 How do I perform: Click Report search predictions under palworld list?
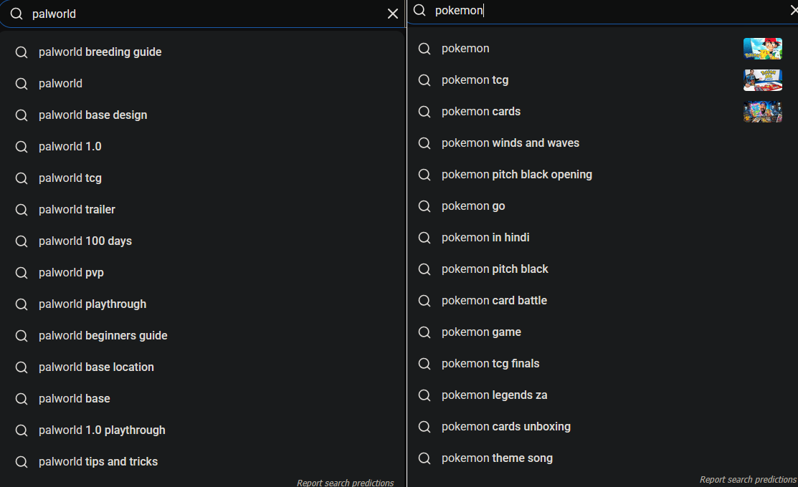pos(345,483)
